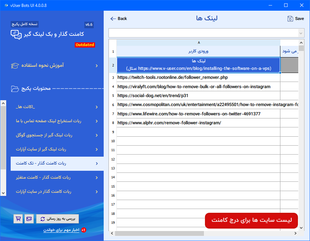
Task: Select row header number 12
Action: point(113,159)
